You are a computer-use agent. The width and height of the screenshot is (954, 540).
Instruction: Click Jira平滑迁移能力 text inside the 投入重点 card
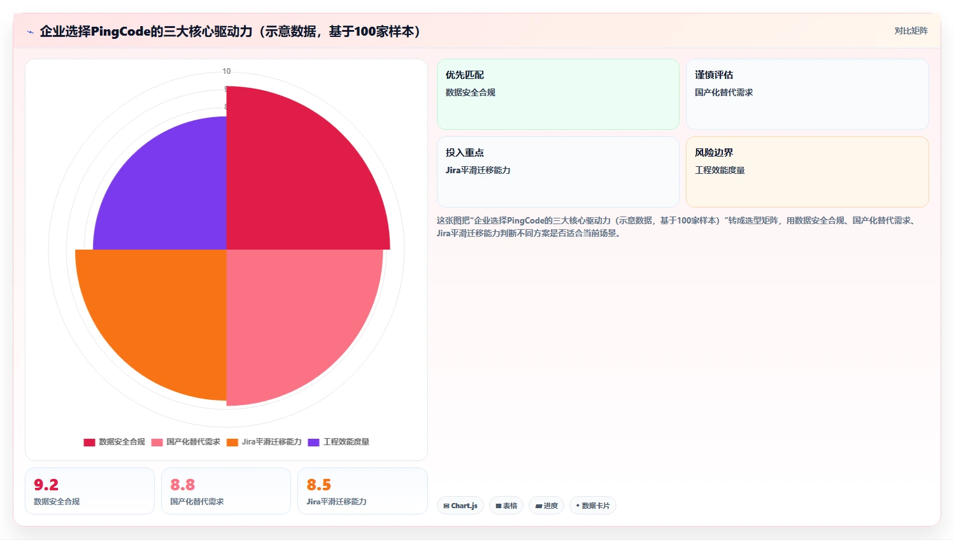click(478, 170)
